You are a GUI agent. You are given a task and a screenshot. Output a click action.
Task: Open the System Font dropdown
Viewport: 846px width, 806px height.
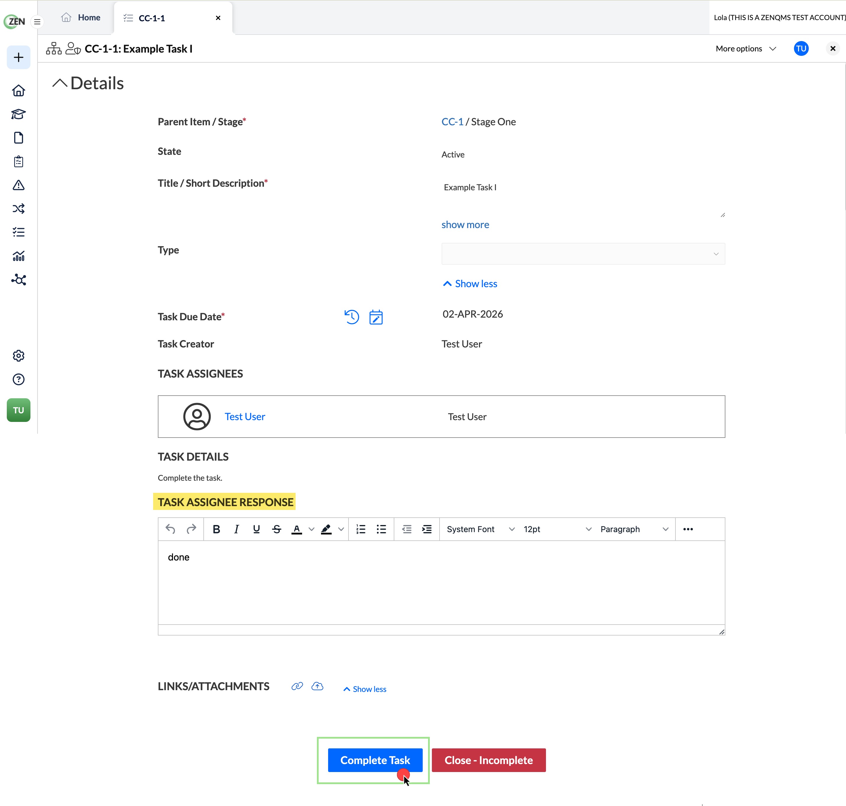(481, 529)
